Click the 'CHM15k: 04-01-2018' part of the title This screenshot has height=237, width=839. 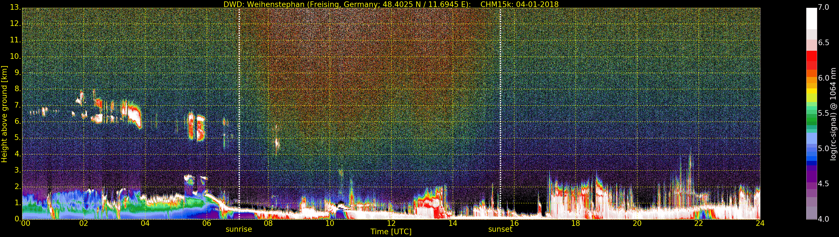tap(520, 4)
